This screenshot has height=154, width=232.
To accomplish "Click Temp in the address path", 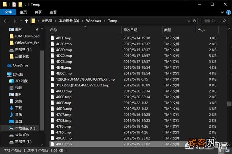I will (113, 21).
